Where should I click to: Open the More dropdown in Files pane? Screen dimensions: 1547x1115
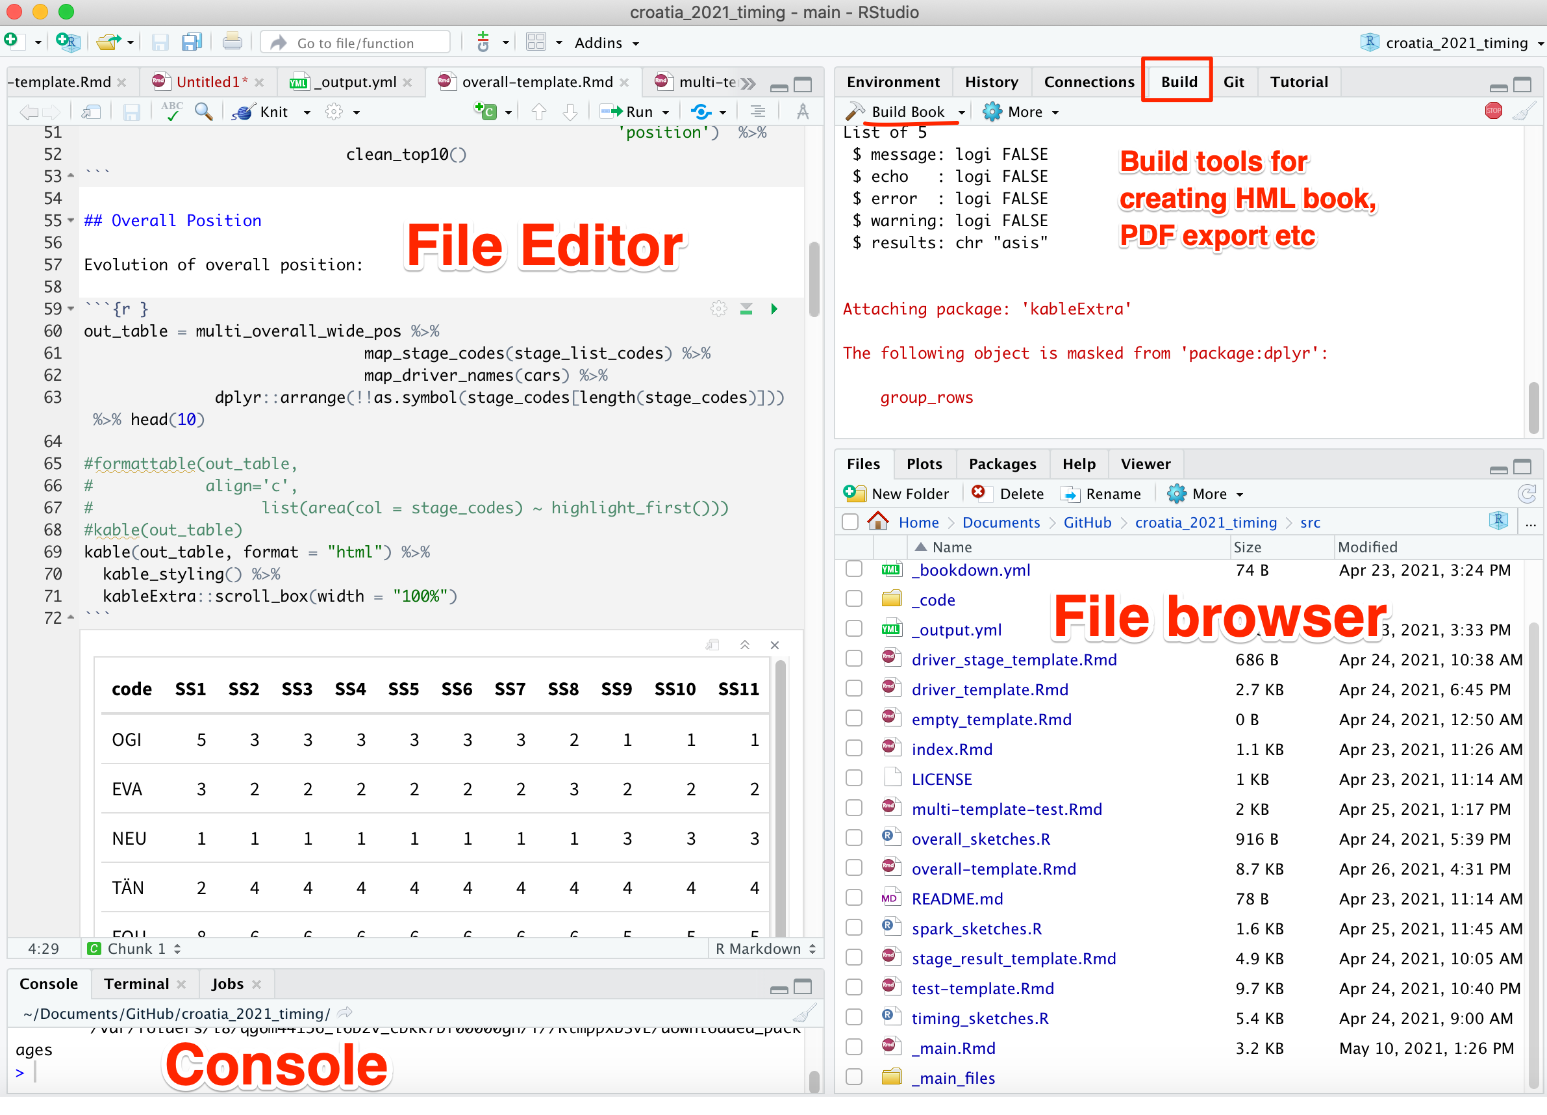(1205, 493)
